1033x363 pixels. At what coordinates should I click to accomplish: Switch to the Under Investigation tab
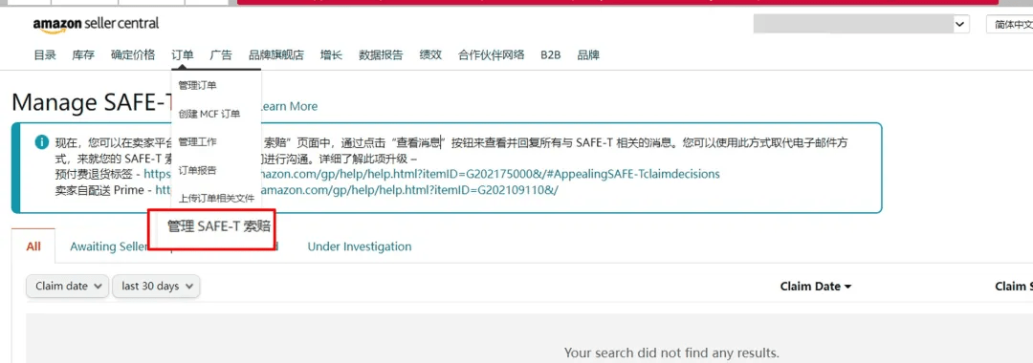pos(360,246)
